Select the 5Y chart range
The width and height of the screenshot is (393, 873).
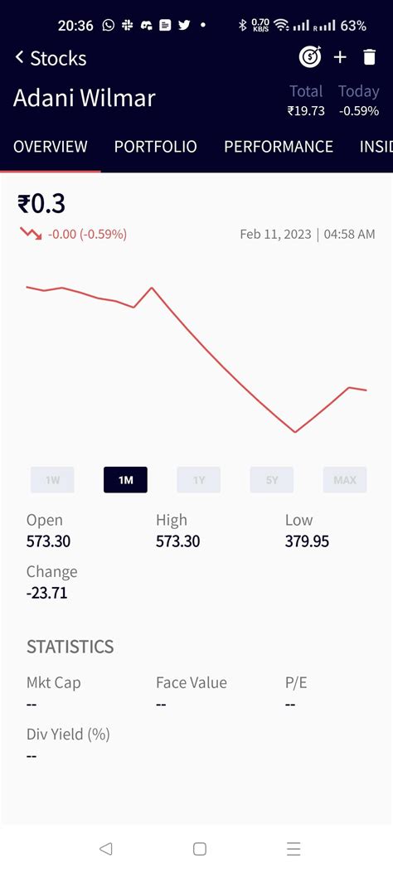pos(272,480)
